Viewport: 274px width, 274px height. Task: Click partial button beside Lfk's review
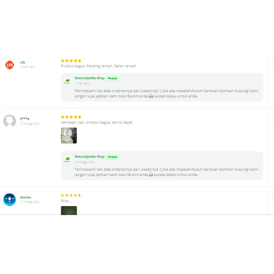pos(273,63)
